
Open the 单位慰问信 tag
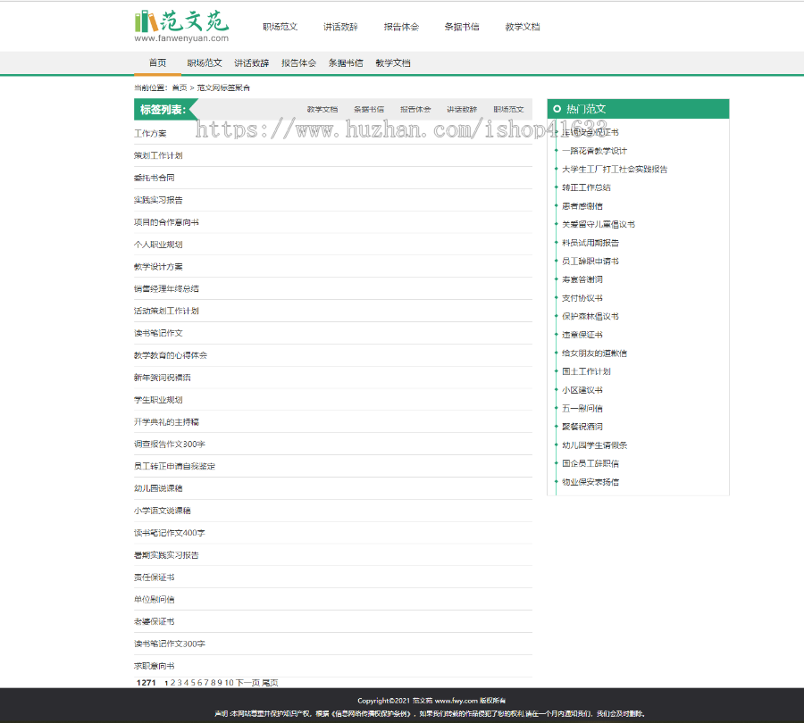point(155,599)
